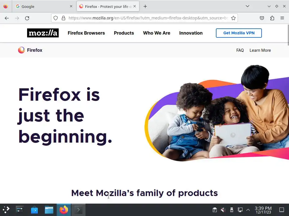The width and height of the screenshot is (289, 216).
Task: Open the Firefox hamburger menu
Action: coord(282,18)
